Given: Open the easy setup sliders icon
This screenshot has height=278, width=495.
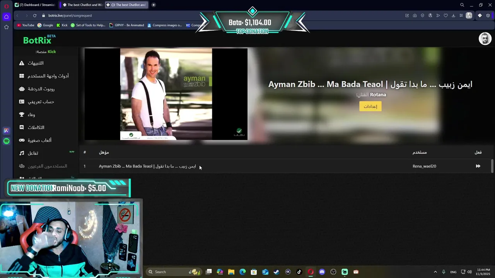Looking at the screenshot, I should [461, 15].
